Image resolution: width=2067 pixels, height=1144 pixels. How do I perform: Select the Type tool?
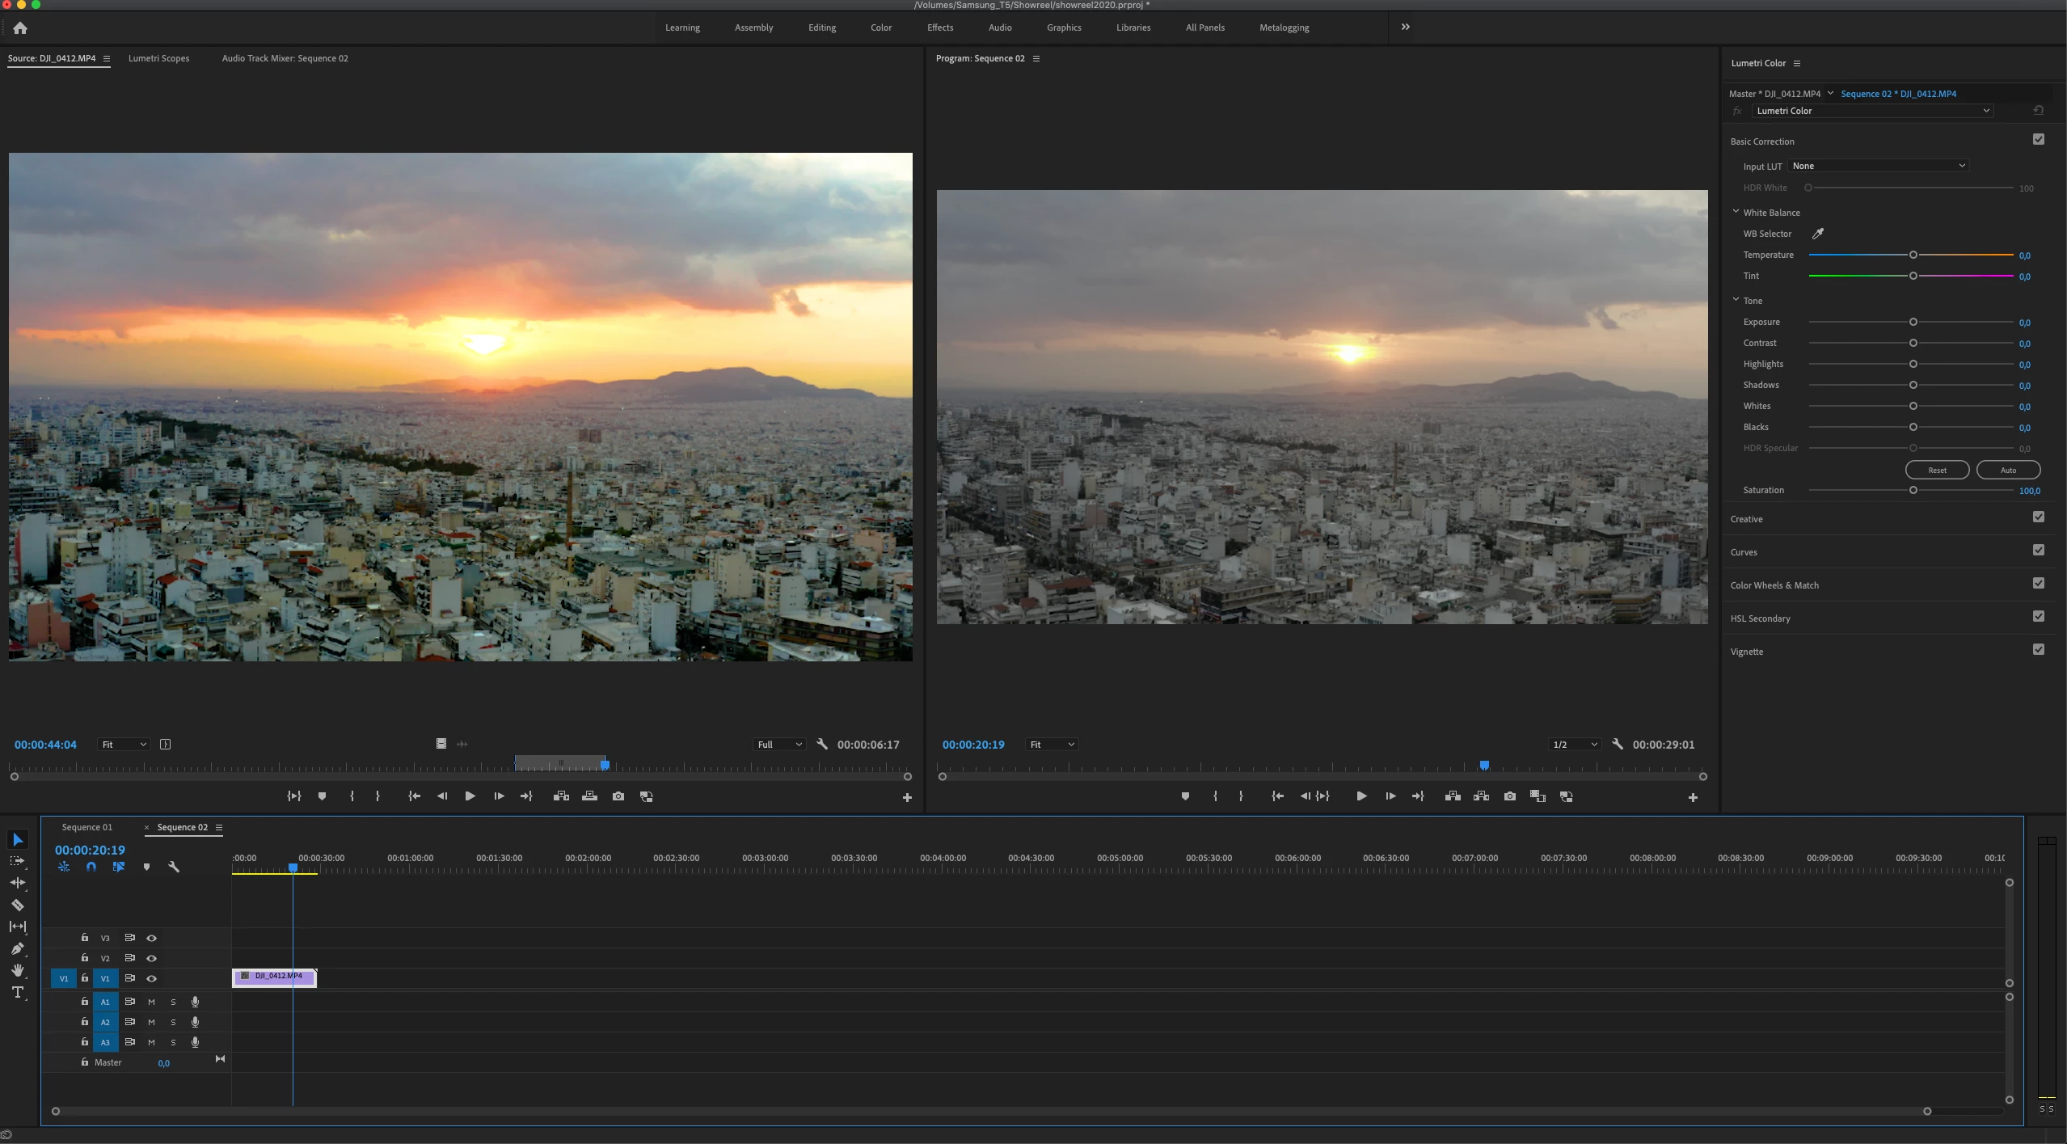click(x=18, y=992)
